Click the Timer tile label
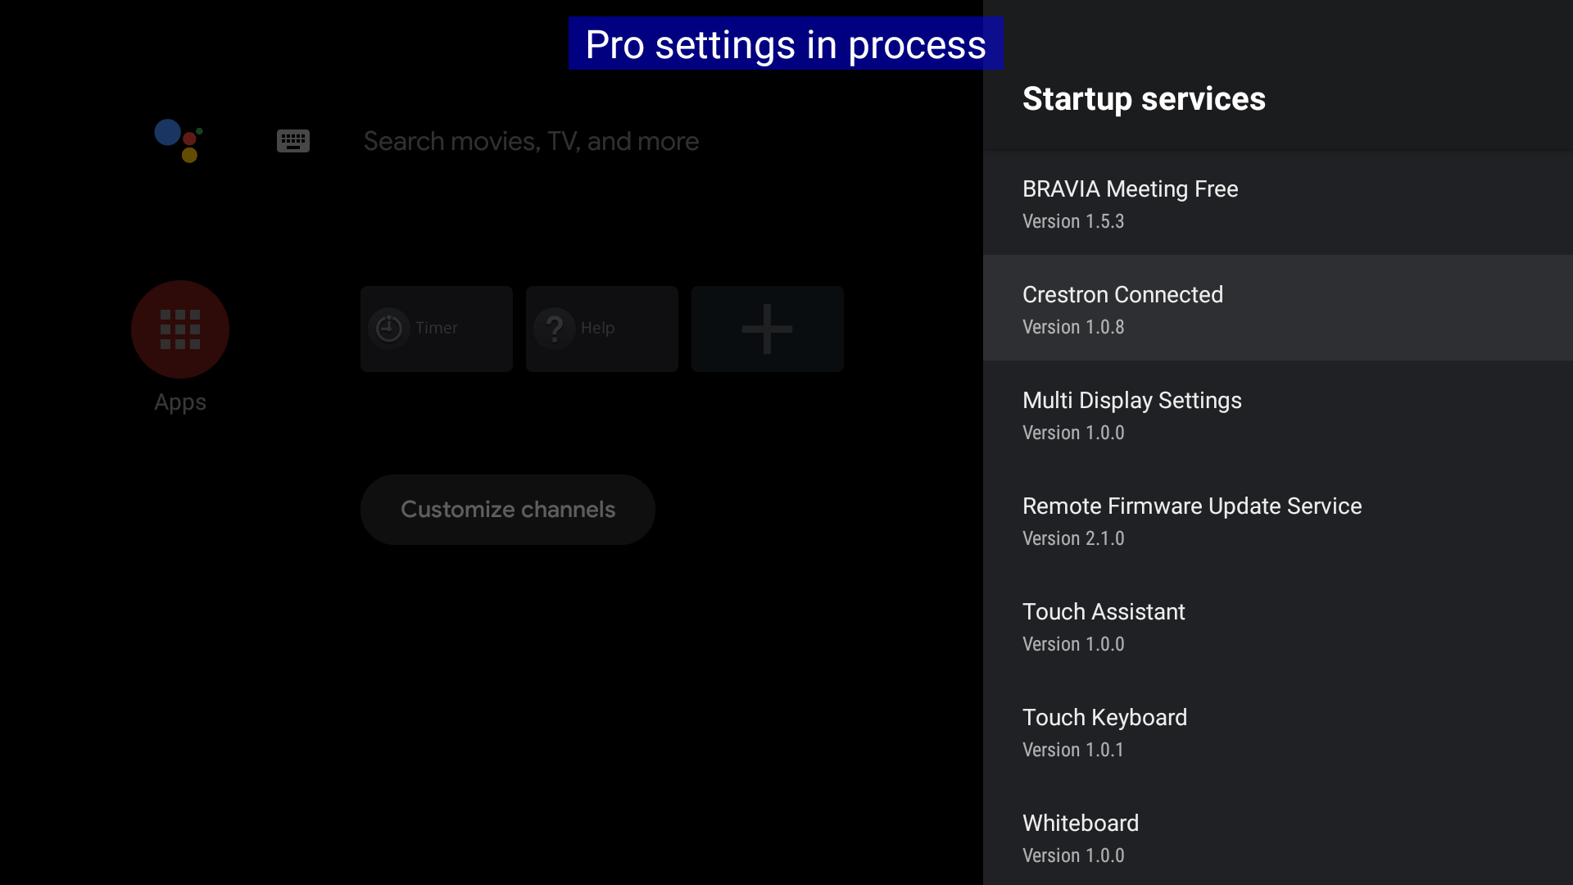The width and height of the screenshot is (1573, 885). (436, 328)
